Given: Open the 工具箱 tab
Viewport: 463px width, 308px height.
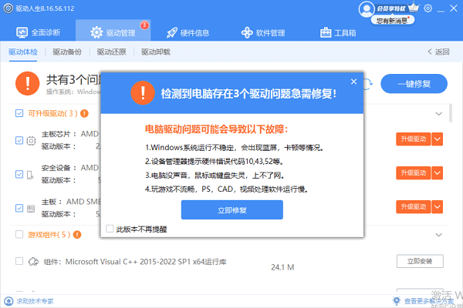Looking at the screenshot, I should pyautogui.click(x=338, y=32).
